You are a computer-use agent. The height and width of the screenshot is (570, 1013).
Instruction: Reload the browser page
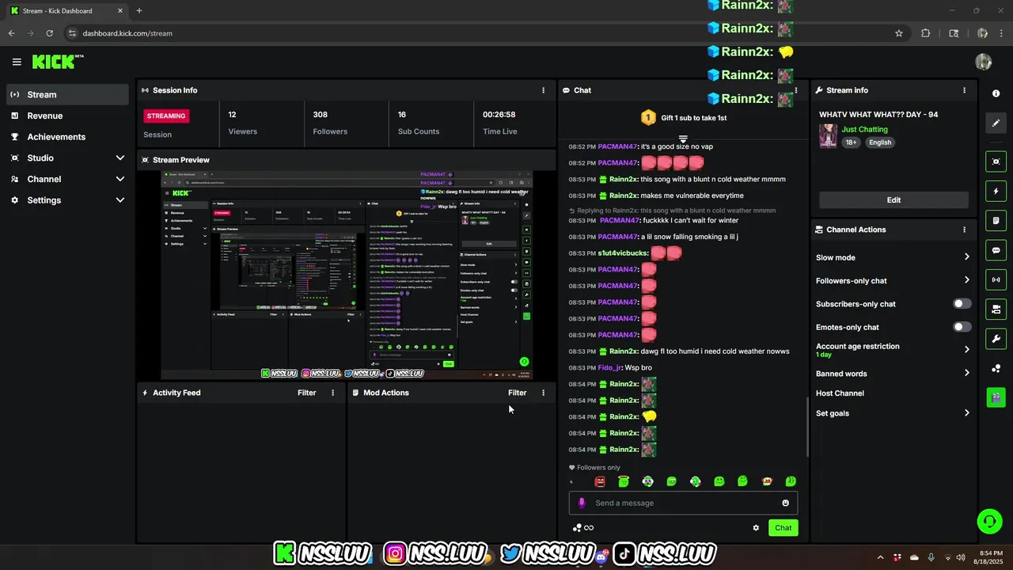click(x=49, y=33)
